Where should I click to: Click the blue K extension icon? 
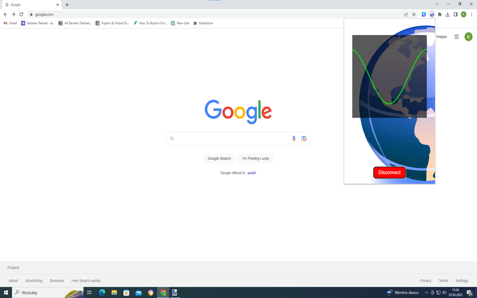point(424,15)
